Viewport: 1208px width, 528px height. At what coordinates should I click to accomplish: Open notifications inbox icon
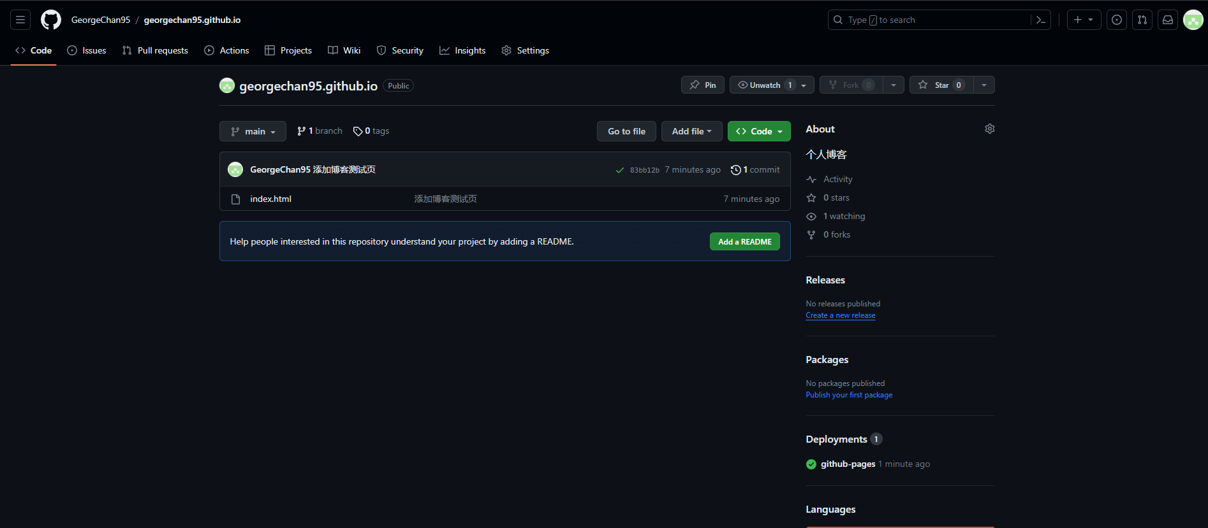pyautogui.click(x=1168, y=20)
